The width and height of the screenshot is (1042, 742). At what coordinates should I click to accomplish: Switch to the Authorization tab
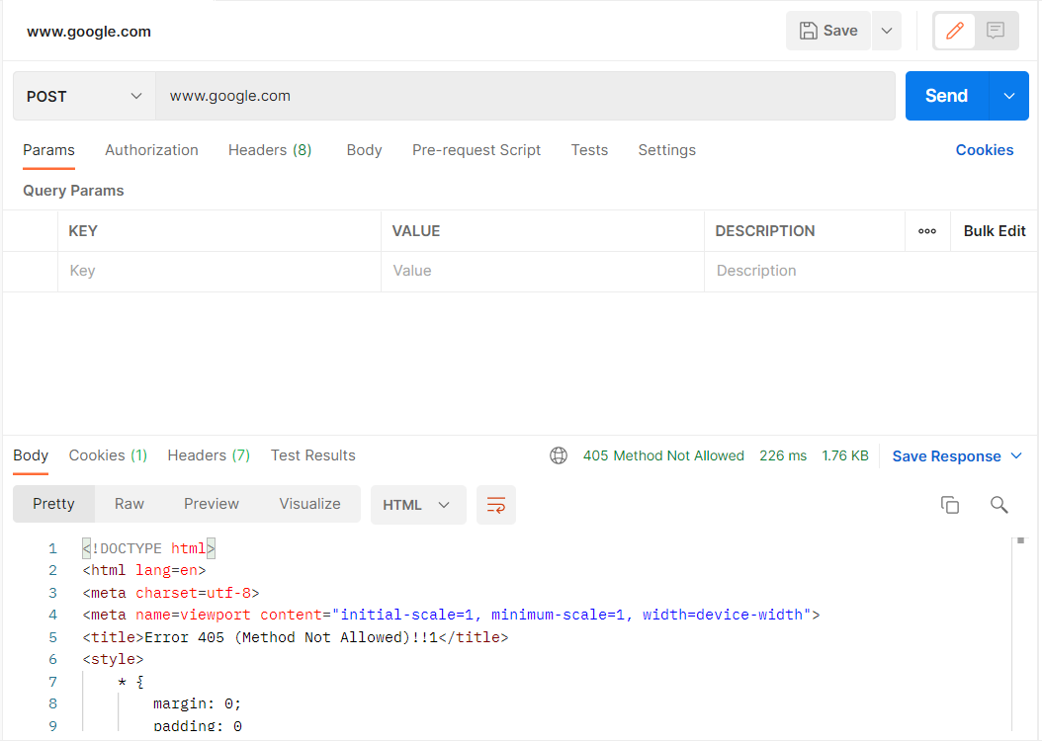coord(151,150)
